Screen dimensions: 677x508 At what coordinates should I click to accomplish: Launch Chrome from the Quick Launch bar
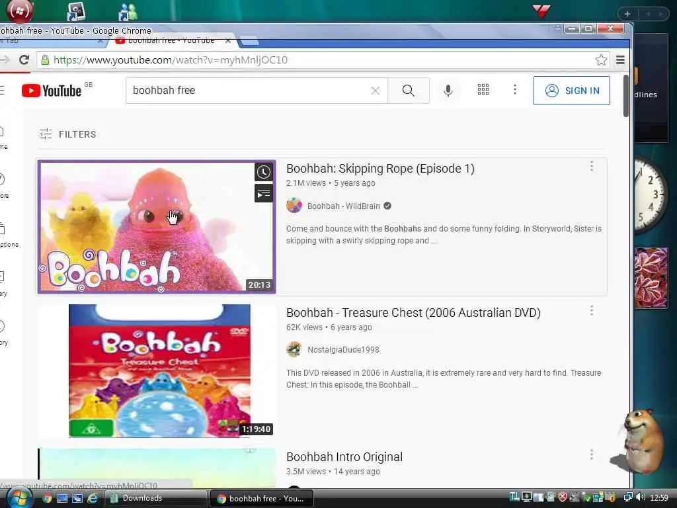coord(47,498)
